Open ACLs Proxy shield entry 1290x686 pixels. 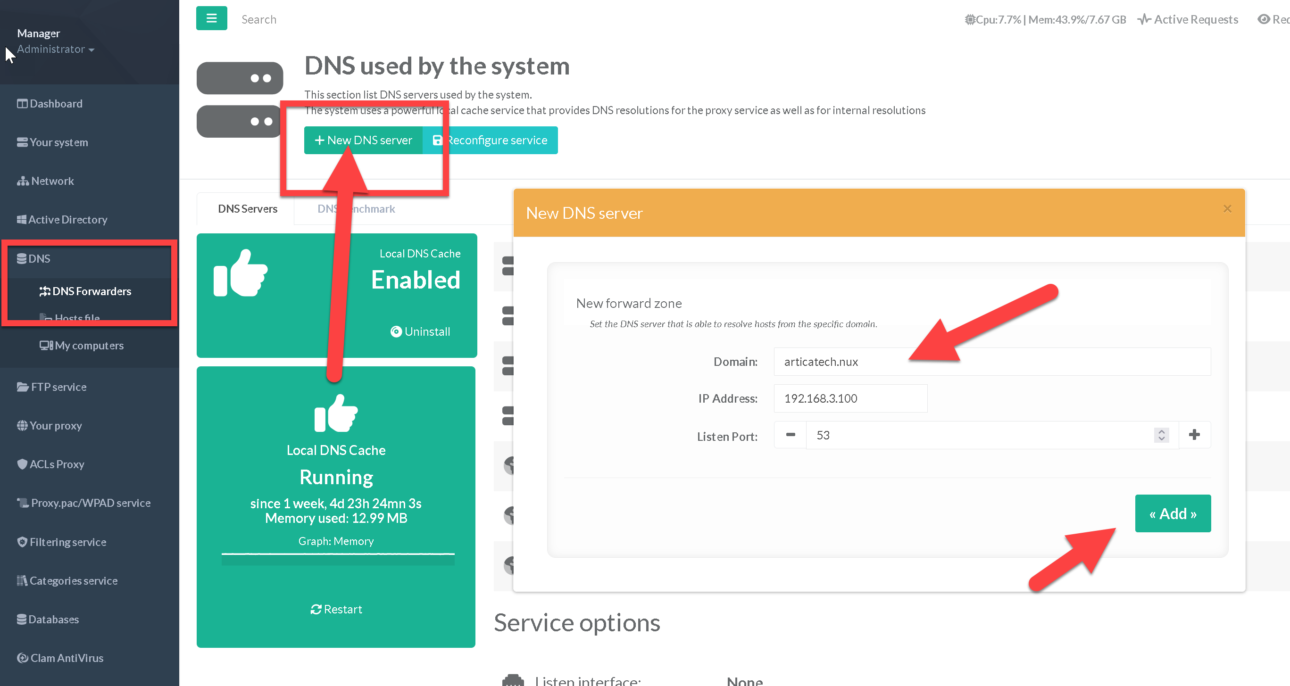[x=50, y=464]
